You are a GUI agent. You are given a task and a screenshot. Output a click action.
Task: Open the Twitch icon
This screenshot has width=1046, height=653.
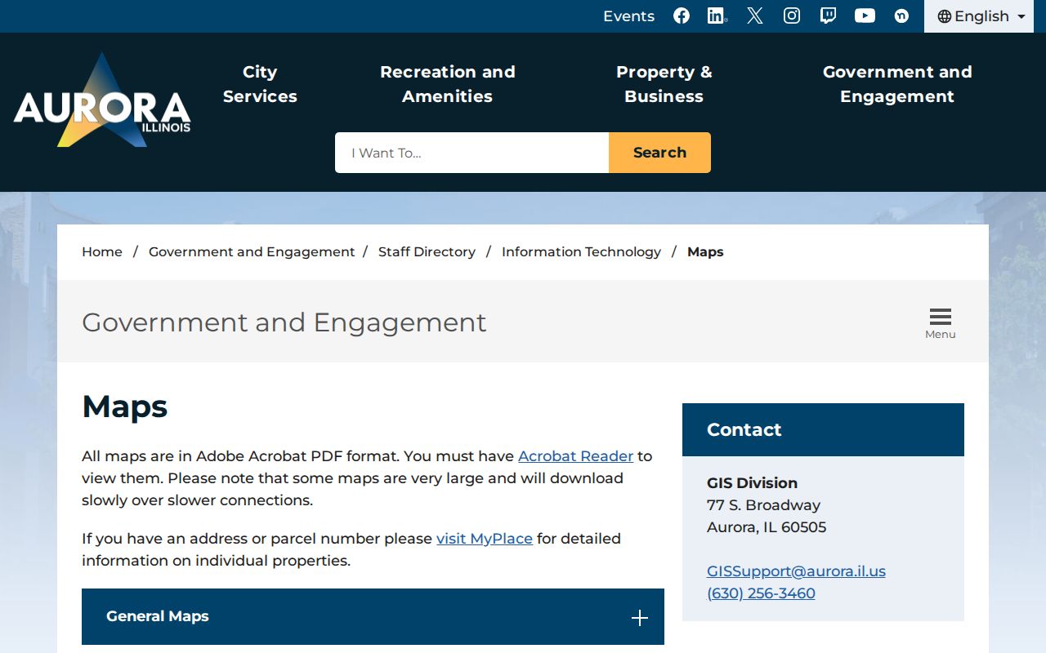coord(828,16)
